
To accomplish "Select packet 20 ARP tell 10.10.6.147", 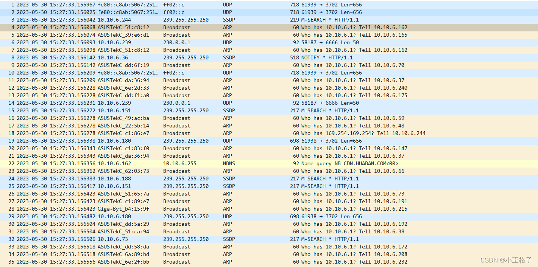I will [x=269, y=148].
